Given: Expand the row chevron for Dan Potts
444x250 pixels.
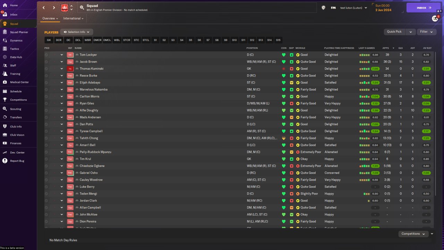Looking at the screenshot, I should click(x=62, y=124).
